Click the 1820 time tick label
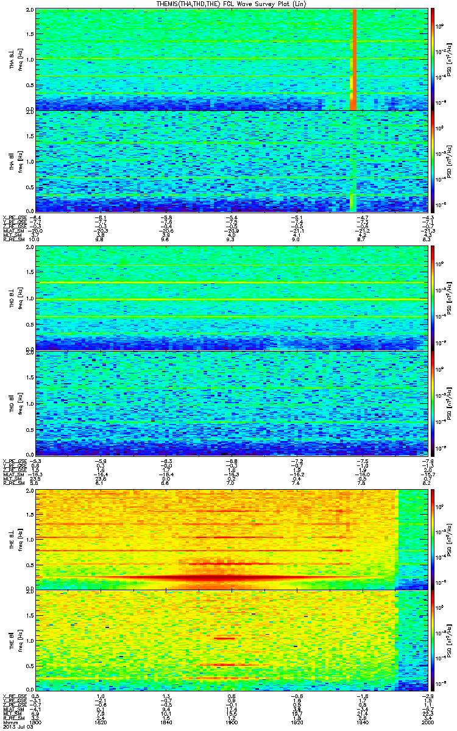457x731 pixels. pos(102,721)
